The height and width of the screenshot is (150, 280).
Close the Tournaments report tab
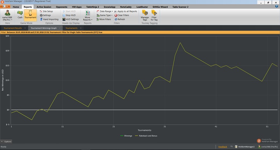tap(81, 28)
